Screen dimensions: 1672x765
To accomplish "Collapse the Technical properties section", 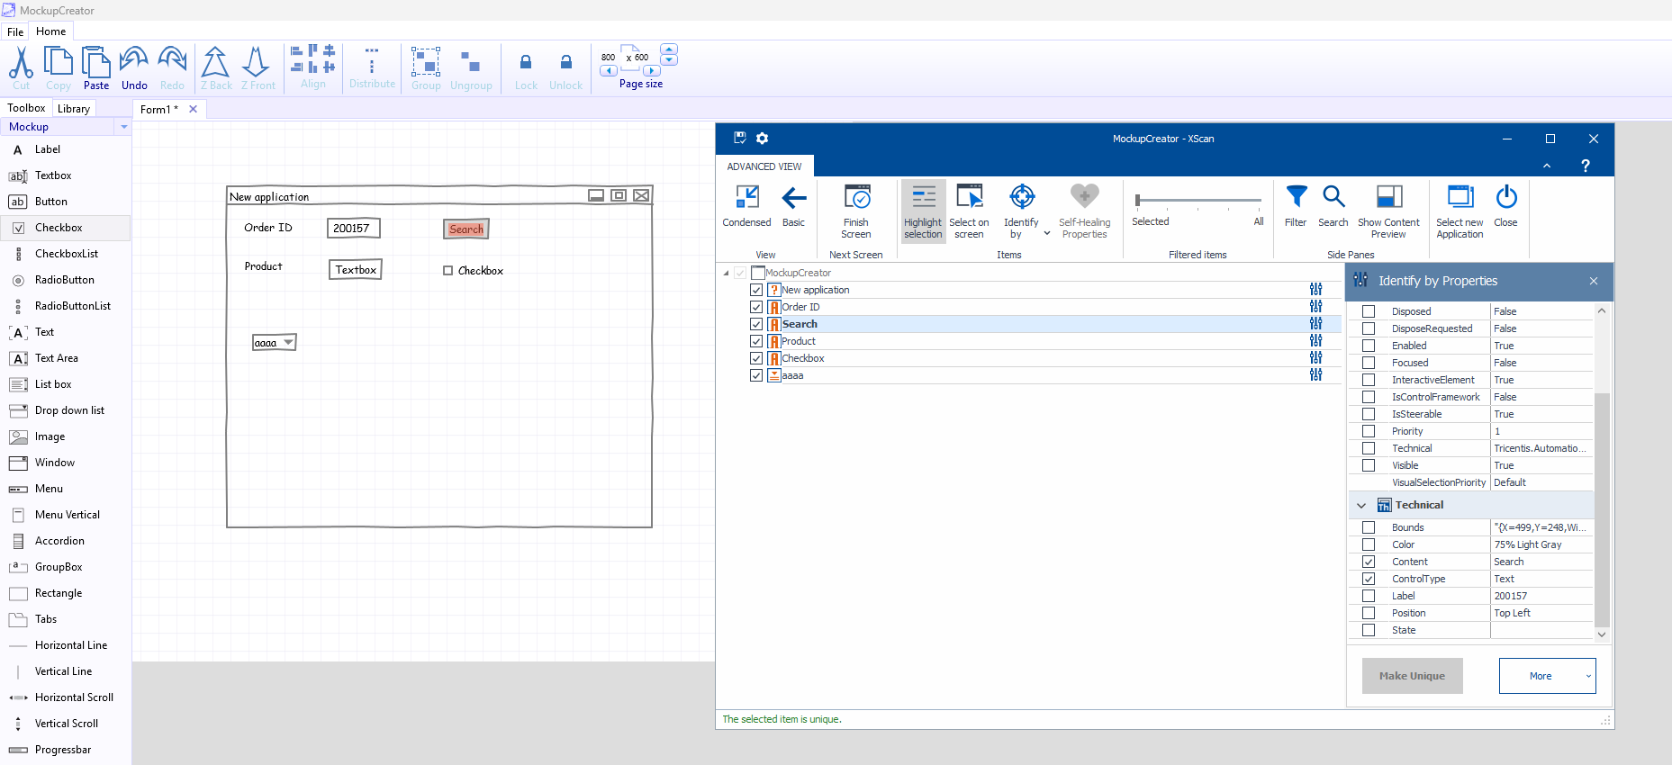I will [x=1361, y=506].
